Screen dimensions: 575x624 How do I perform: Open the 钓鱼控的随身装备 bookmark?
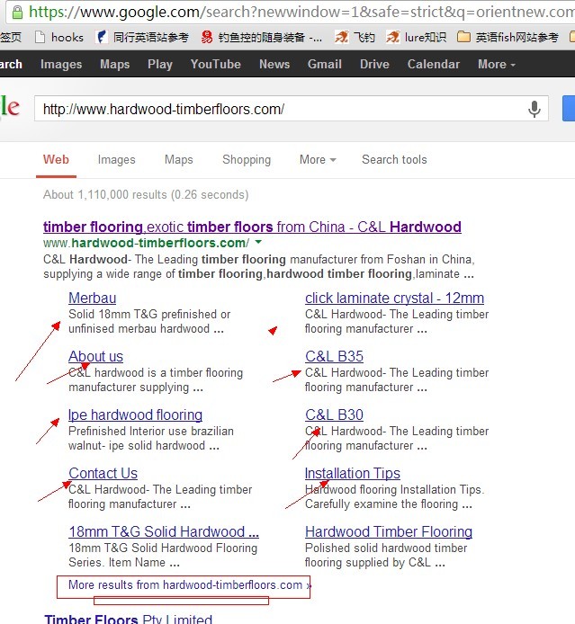(262, 38)
